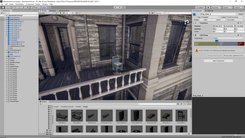Image resolution: width=245 pixels, height=138 pixels.
Task: Toggle scene effects button
Action: point(67,13)
